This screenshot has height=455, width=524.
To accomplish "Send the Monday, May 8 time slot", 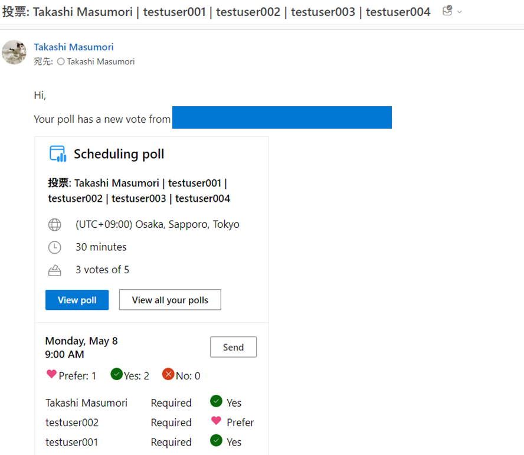I will coord(233,347).
